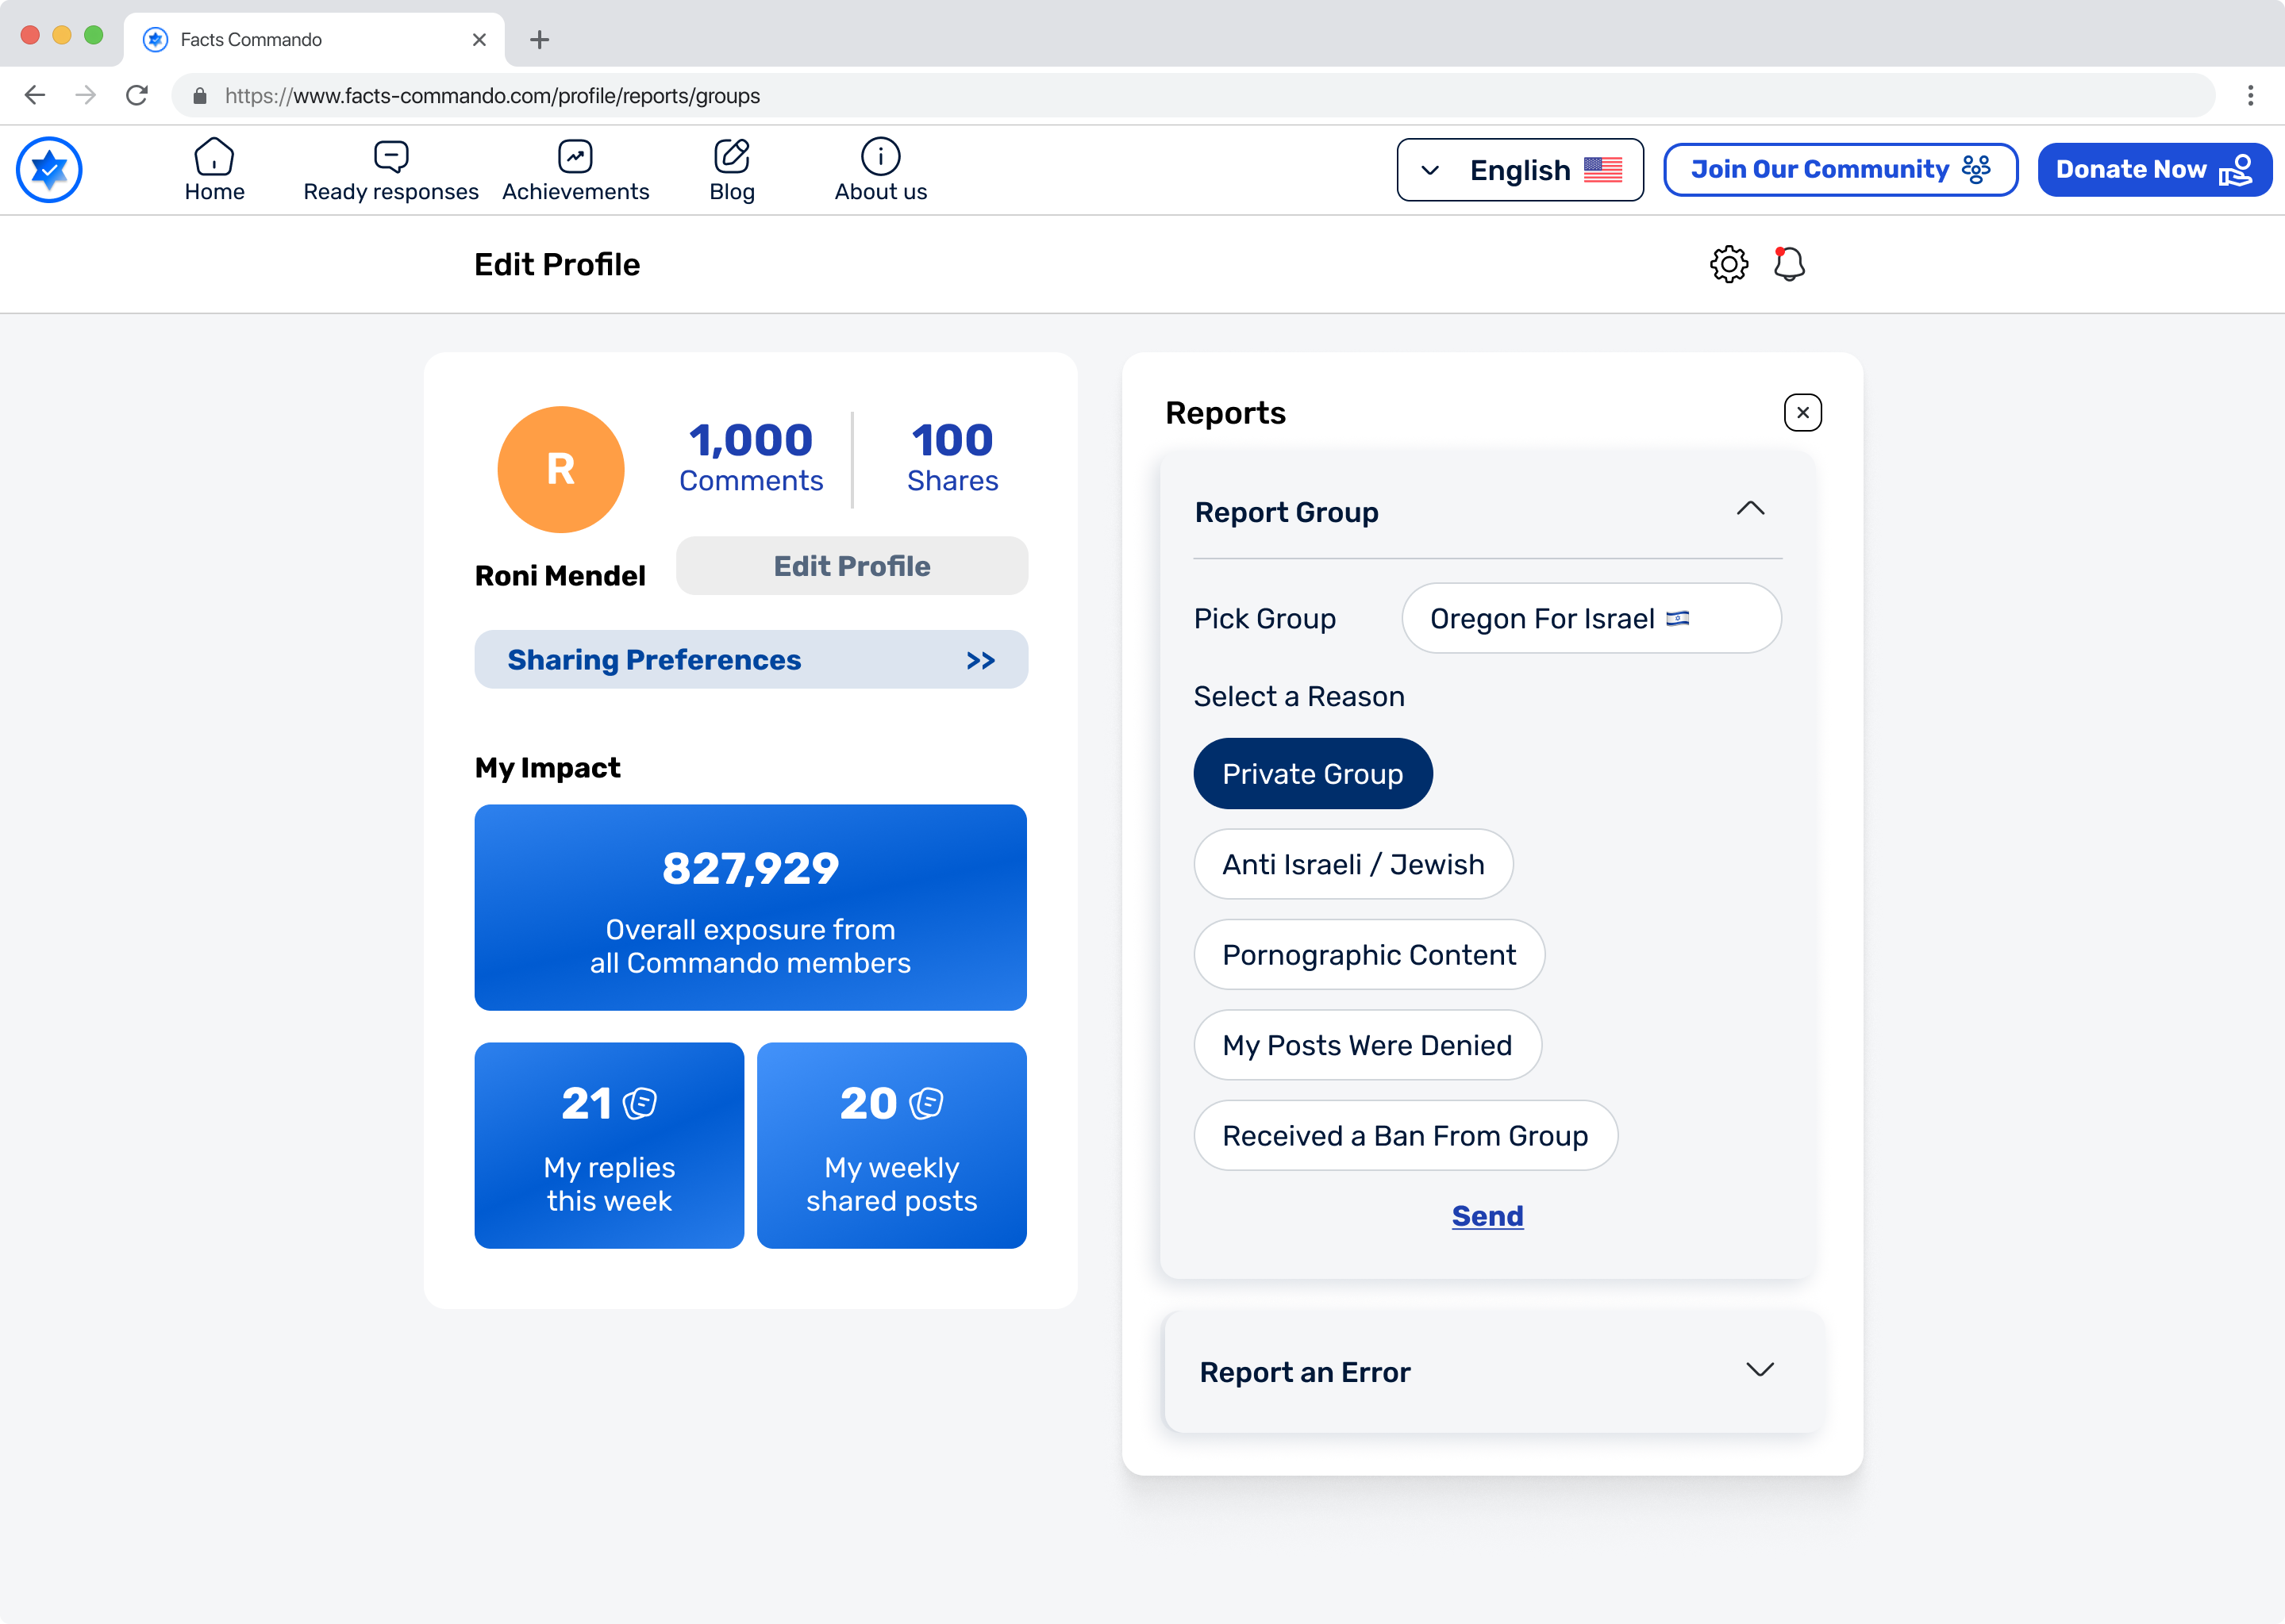Screen dimensions: 2285x1624
Task: Collapse the Report Group section
Action: click(x=1750, y=509)
